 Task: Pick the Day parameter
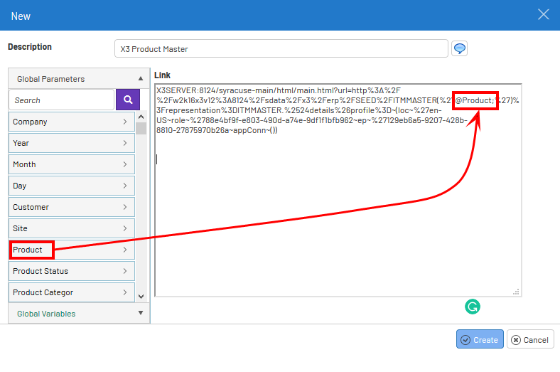tap(71, 186)
